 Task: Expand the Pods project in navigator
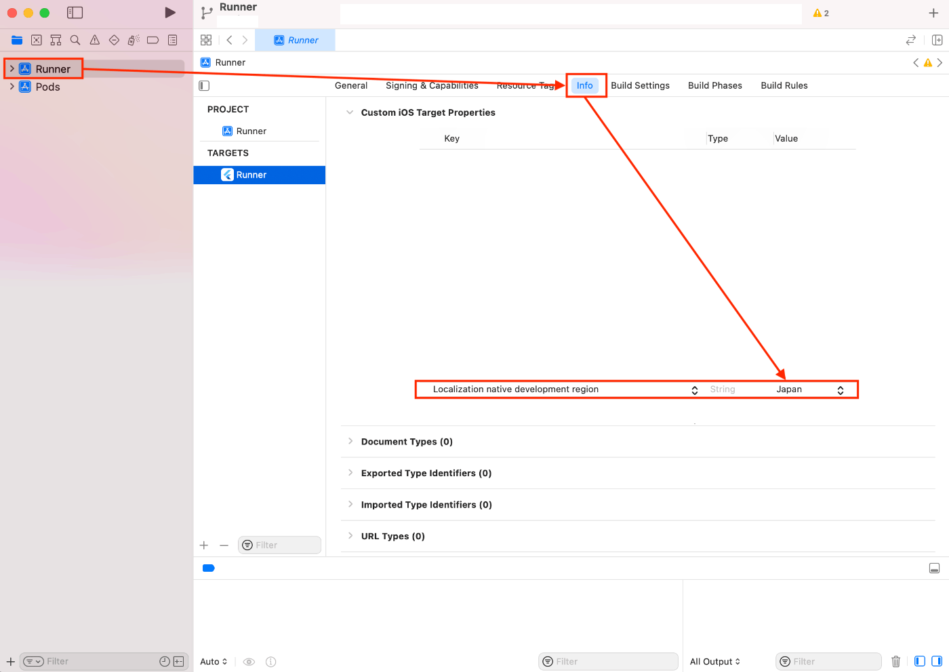[12, 86]
